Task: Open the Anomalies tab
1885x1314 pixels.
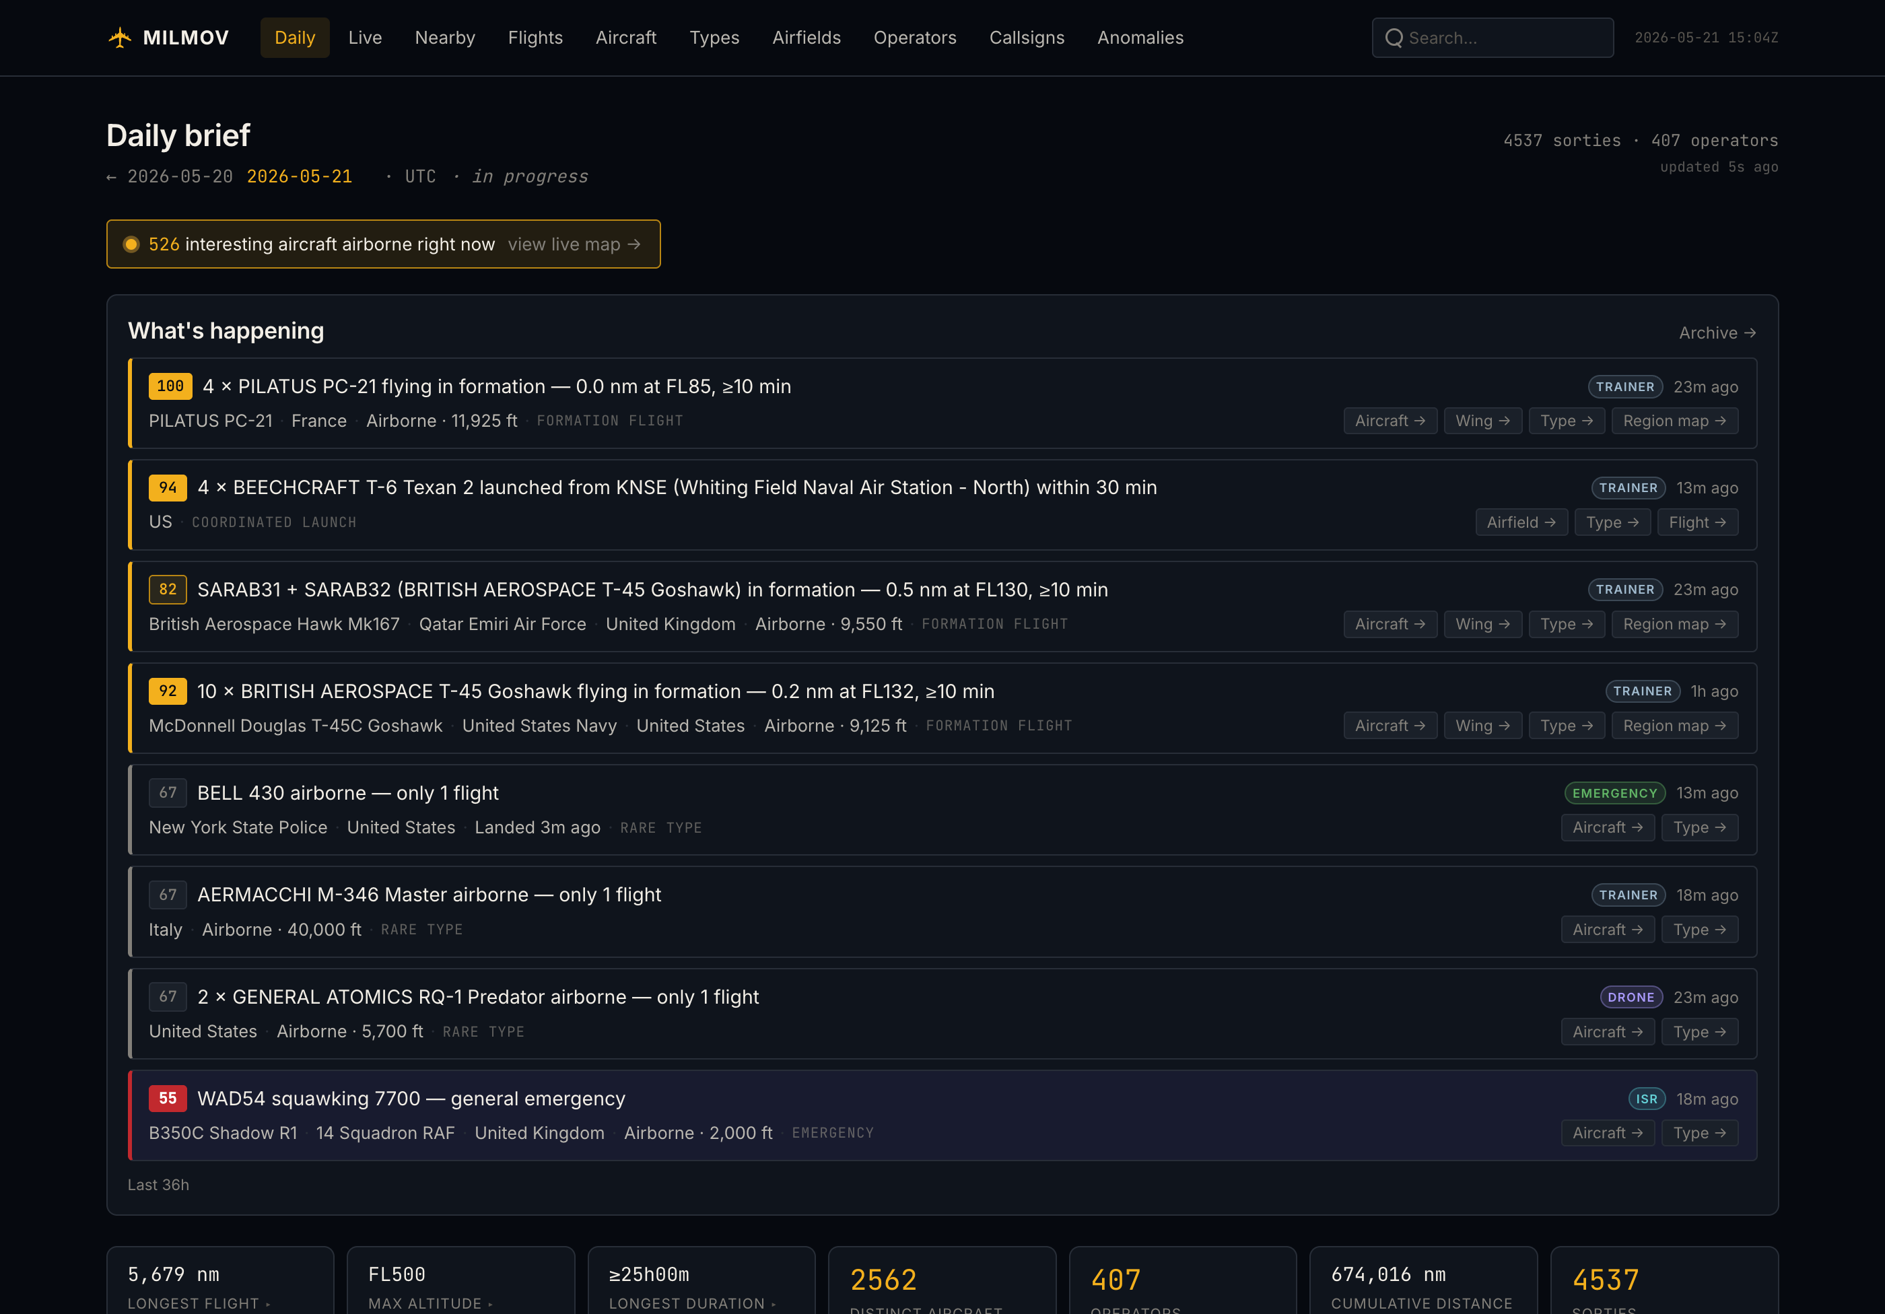Action: pyautogui.click(x=1140, y=38)
